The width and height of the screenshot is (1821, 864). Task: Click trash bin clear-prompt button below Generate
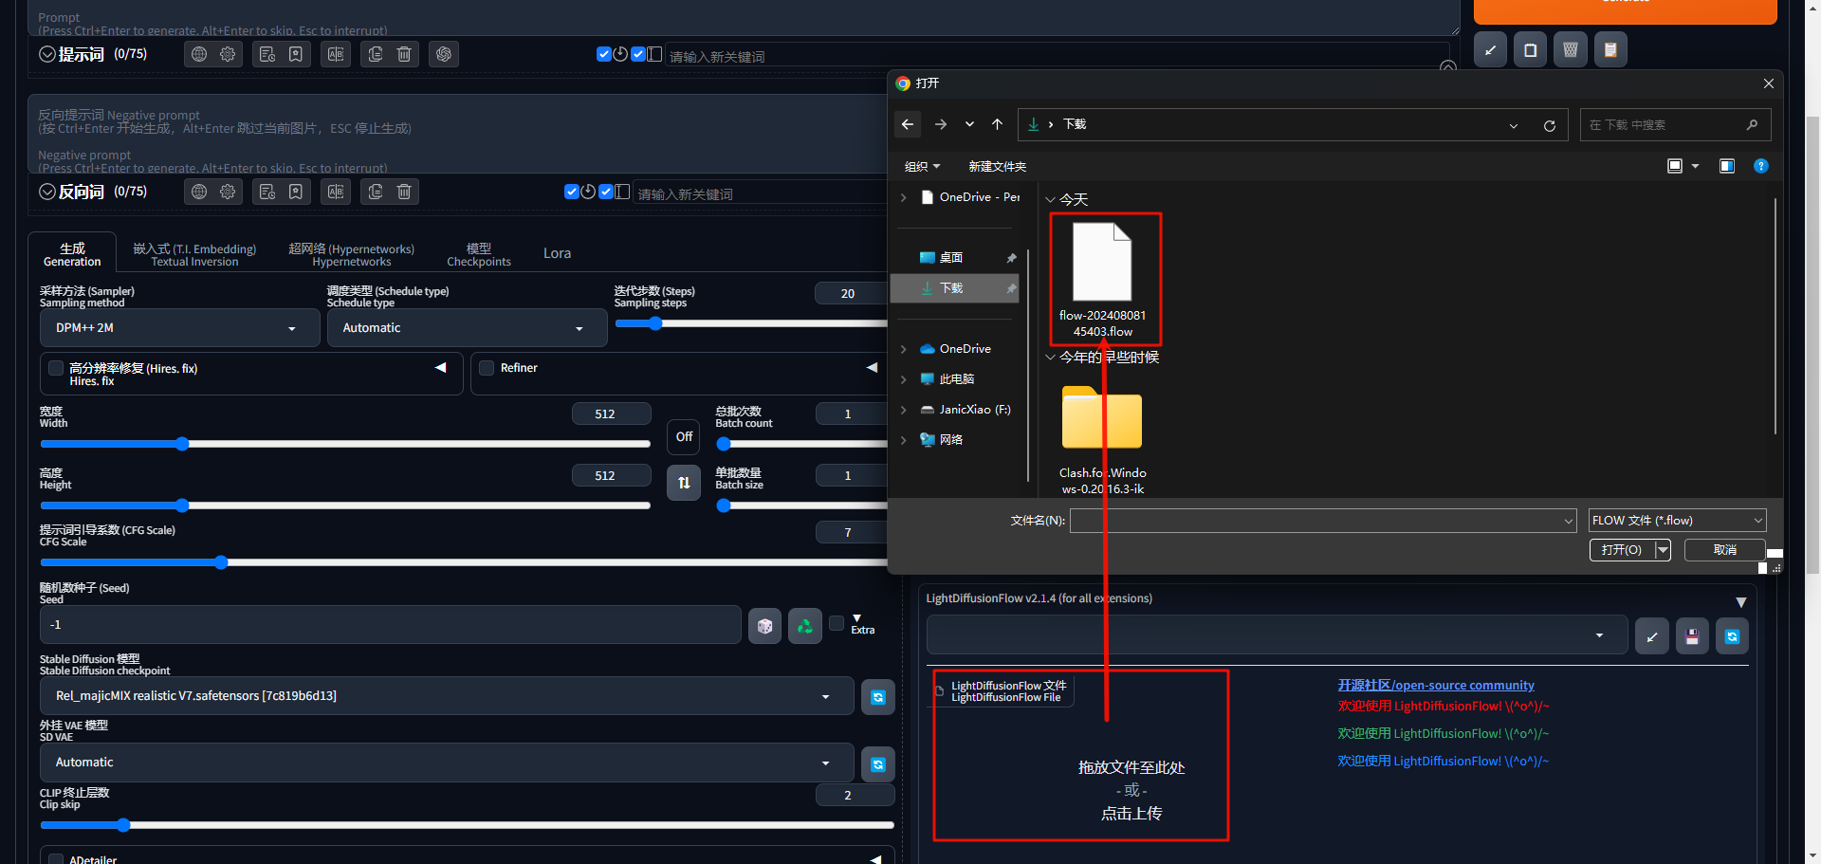pos(1571,50)
